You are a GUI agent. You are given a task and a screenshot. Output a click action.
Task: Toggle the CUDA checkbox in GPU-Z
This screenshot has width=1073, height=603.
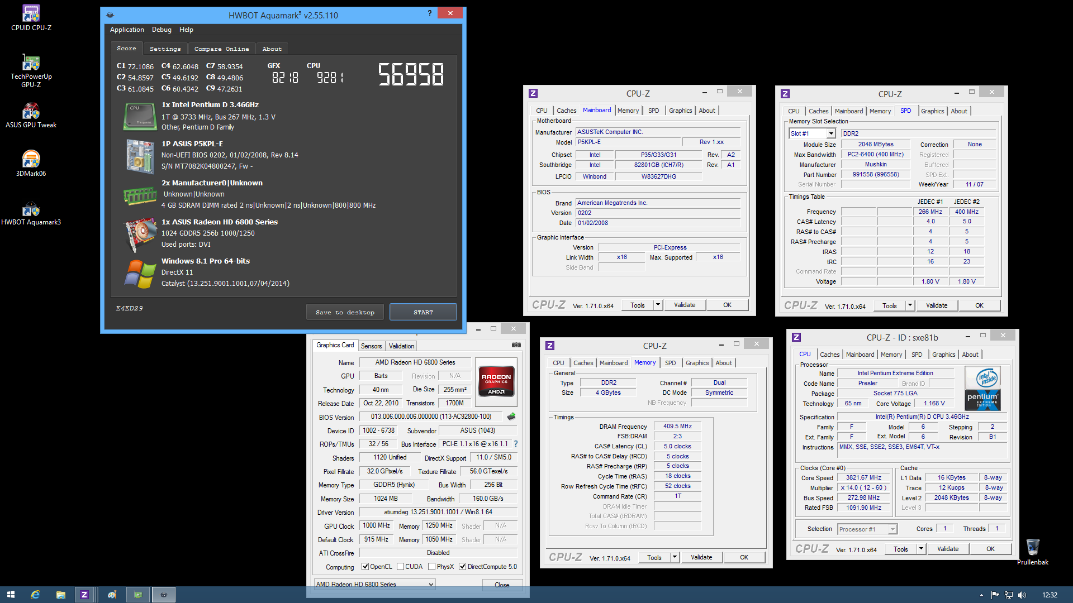pos(400,566)
